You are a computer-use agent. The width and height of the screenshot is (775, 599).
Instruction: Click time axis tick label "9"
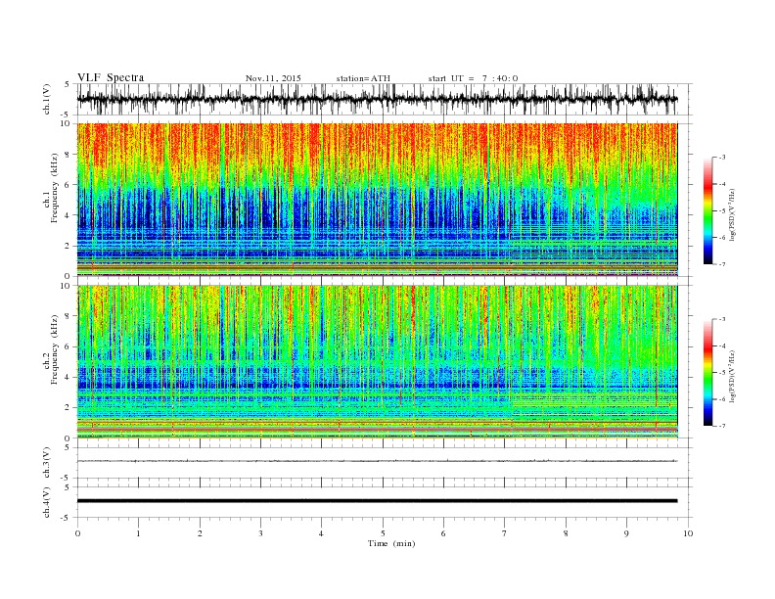[626, 533]
